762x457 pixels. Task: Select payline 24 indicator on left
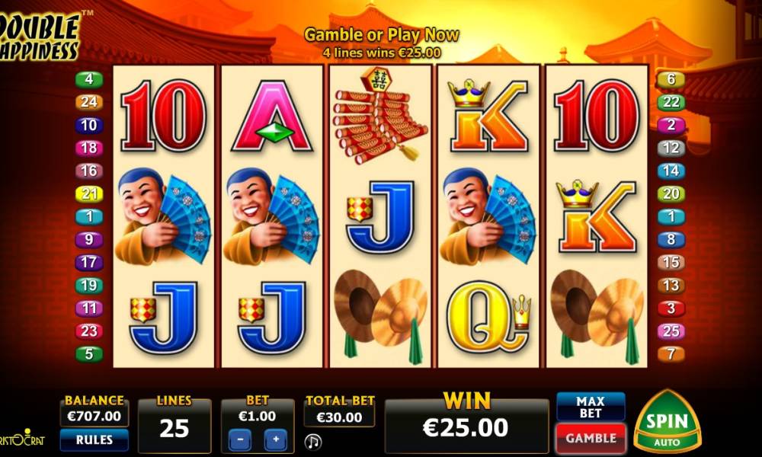click(89, 102)
